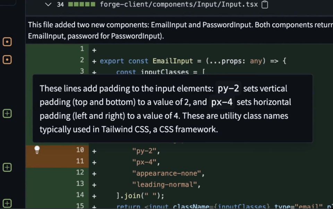The height and width of the screenshot is (209, 333).
Task: Click the py-2 code chip in the explanation
Action: point(228,89)
